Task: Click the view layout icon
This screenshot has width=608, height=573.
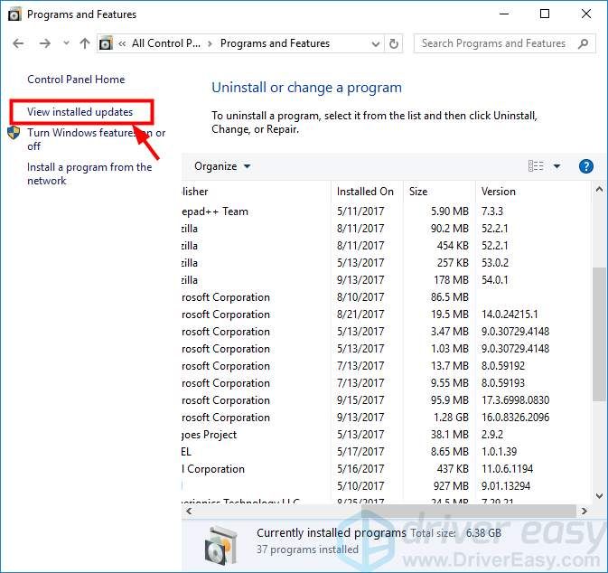Action: click(x=536, y=166)
